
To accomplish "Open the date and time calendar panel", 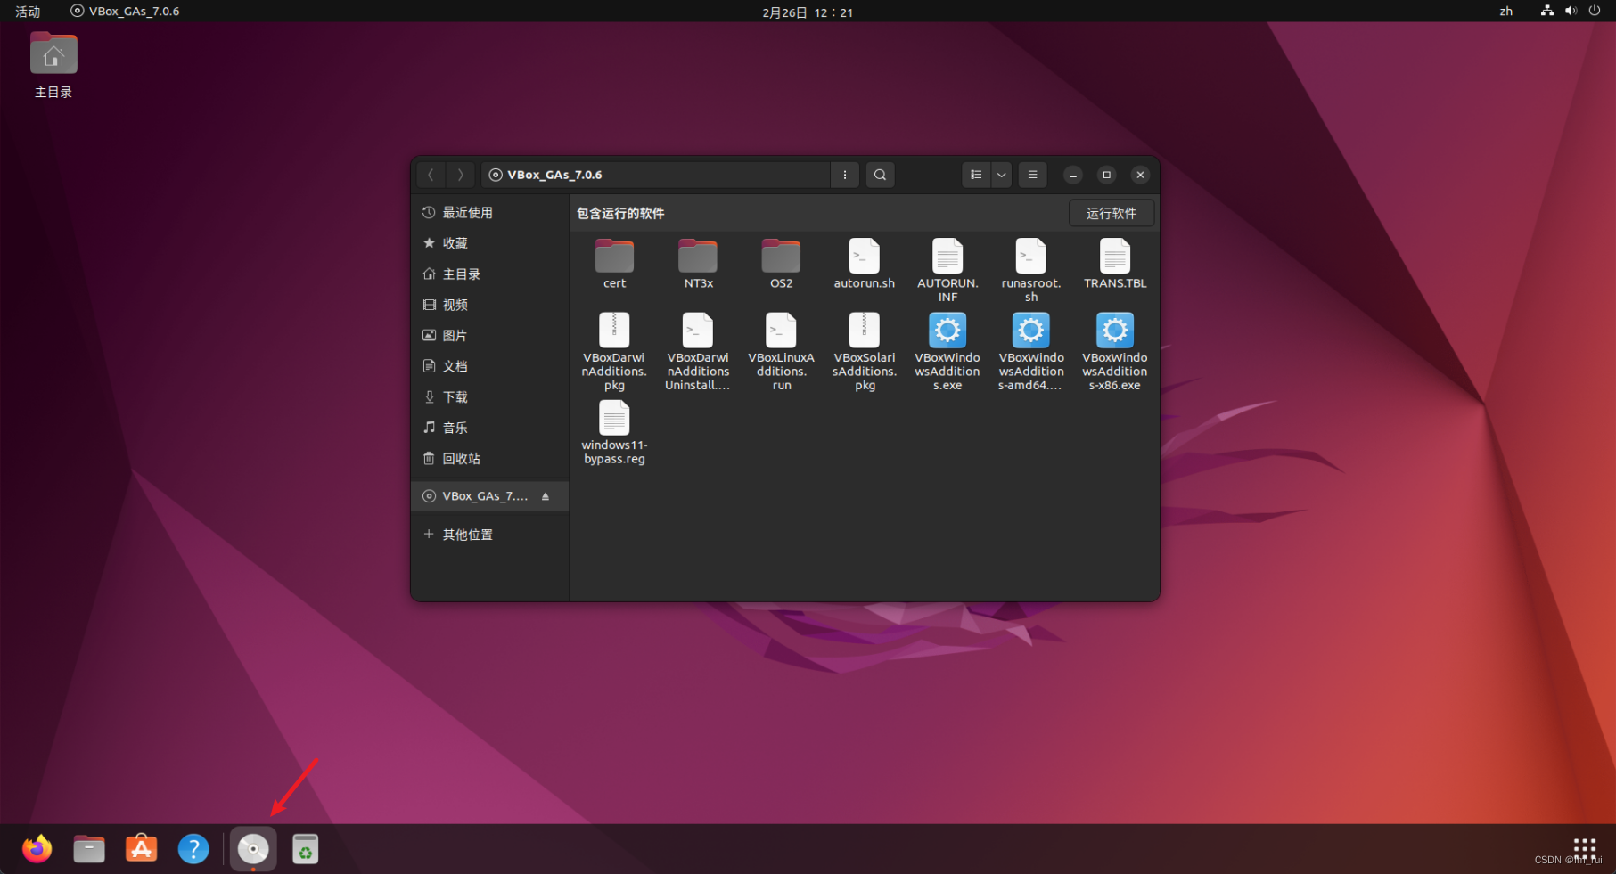I will tap(808, 12).
